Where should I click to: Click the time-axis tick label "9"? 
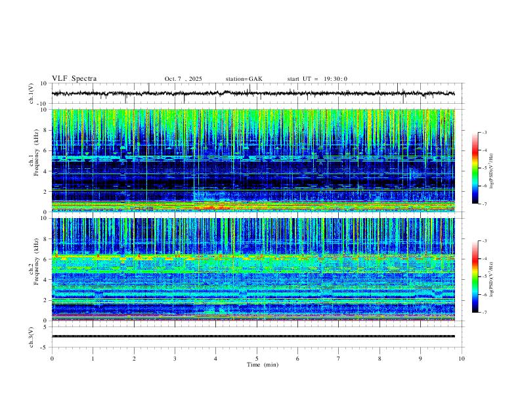coord(420,359)
